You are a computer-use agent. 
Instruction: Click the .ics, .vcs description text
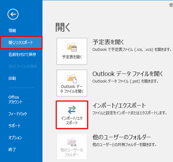pyautogui.click(x=132, y=50)
